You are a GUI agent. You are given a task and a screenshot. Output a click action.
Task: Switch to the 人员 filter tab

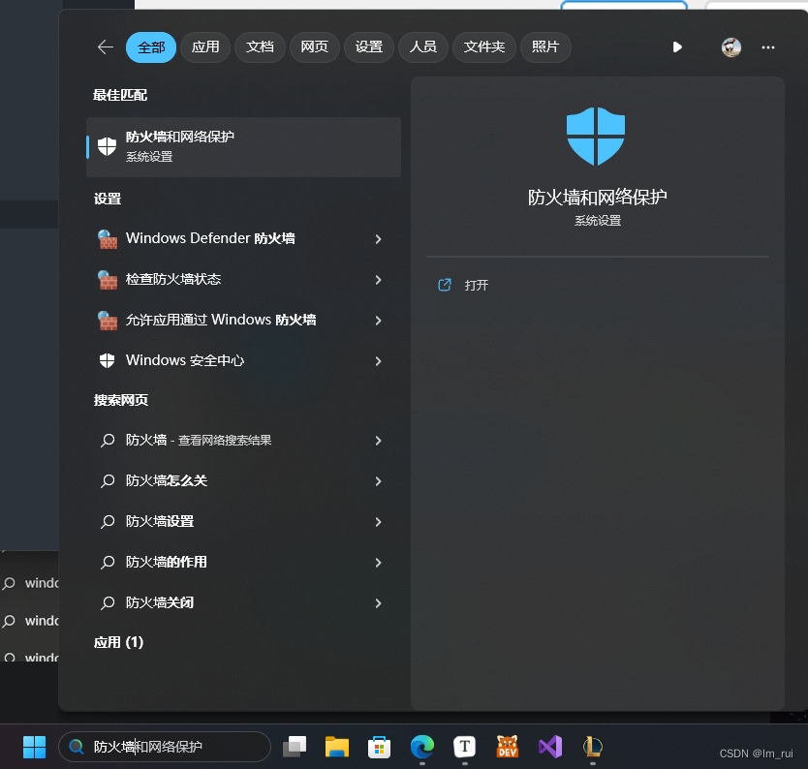coord(423,47)
